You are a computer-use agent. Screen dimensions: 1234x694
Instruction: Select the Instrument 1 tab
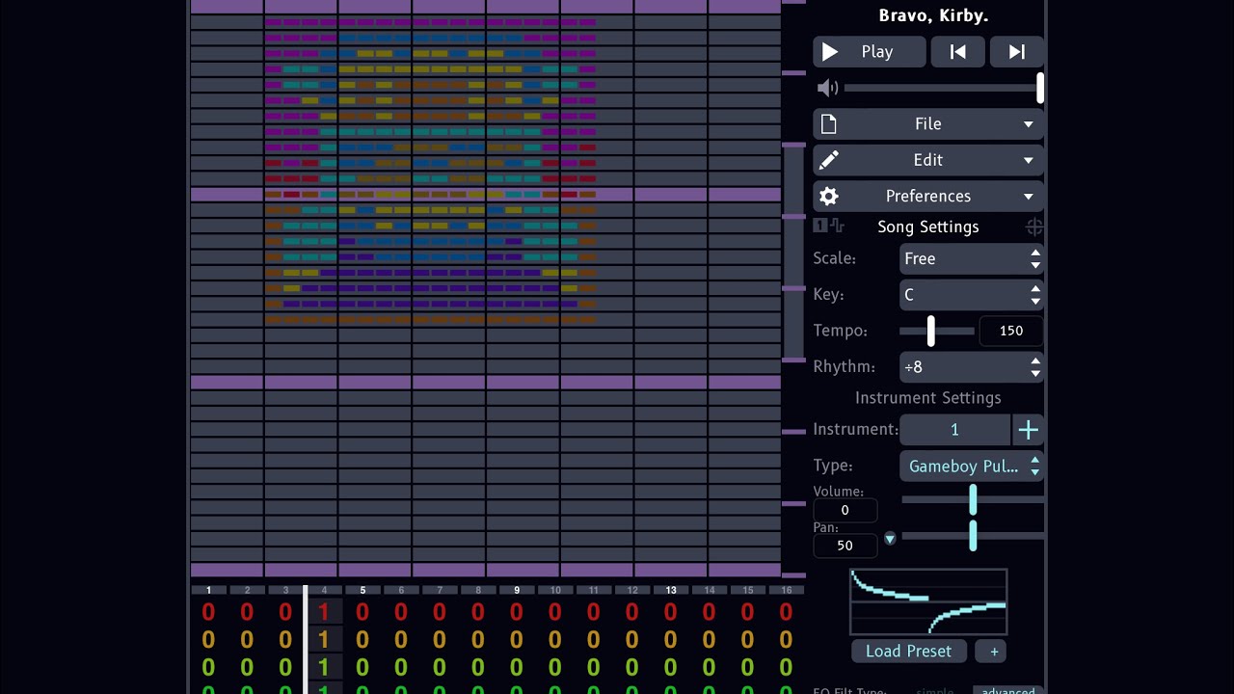click(954, 430)
